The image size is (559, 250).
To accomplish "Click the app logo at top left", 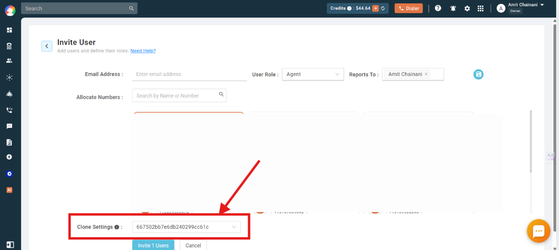I will [10, 11].
